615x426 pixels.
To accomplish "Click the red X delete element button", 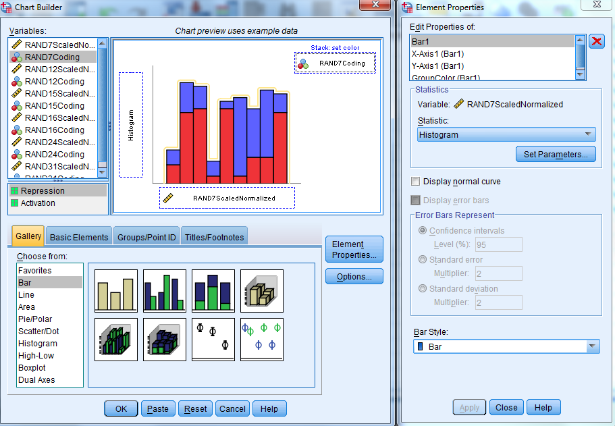I will pos(597,42).
